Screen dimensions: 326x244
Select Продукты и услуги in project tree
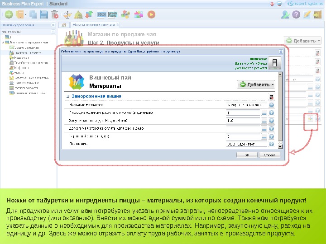pyautogui.click(x=29, y=53)
